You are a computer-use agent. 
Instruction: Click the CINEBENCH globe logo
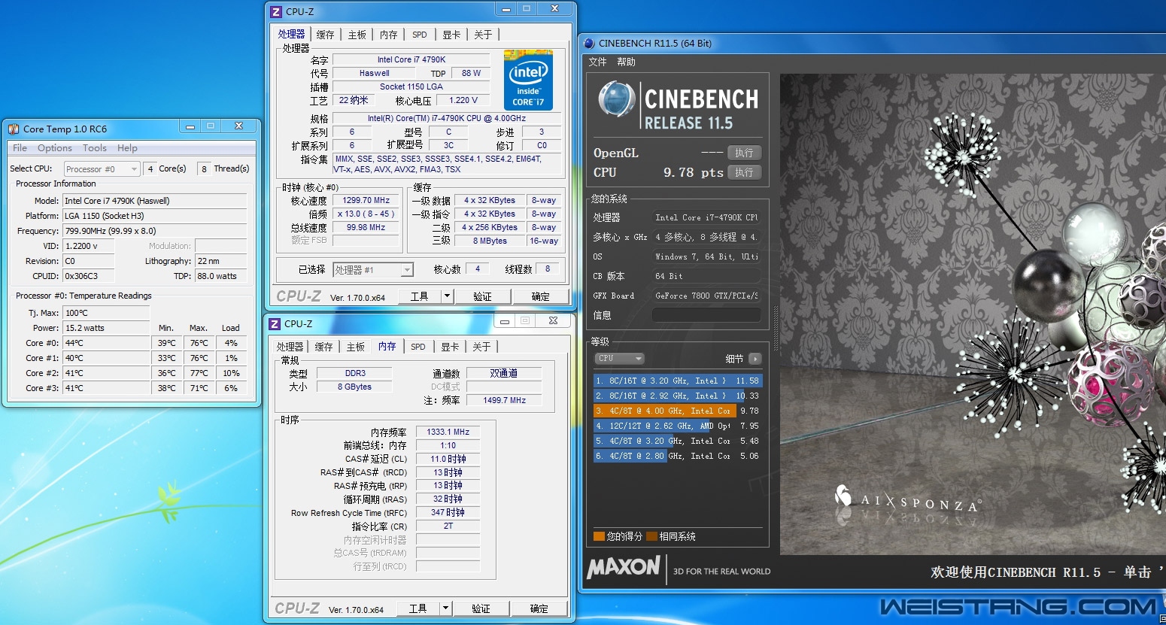617,100
